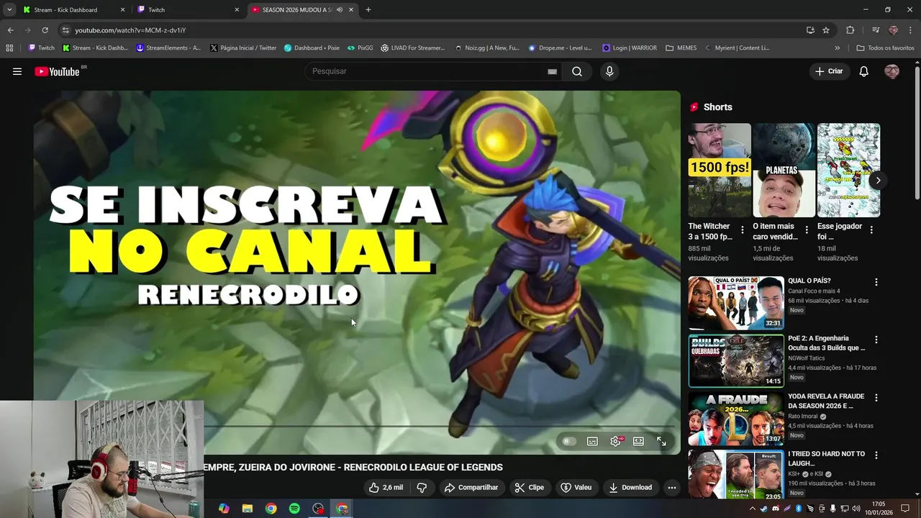Open the Dashboard • Pixie bookmark
Image resolution: width=921 pixels, height=518 pixels.
(x=312, y=48)
